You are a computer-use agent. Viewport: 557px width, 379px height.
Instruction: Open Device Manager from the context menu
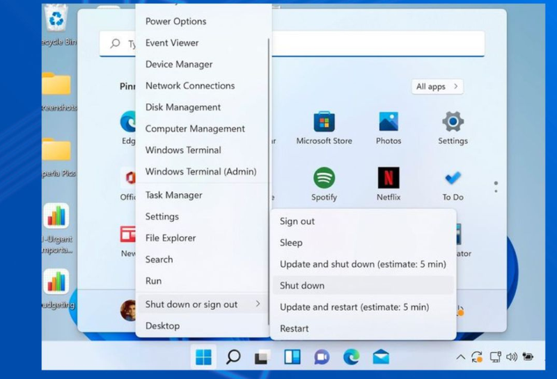point(179,64)
